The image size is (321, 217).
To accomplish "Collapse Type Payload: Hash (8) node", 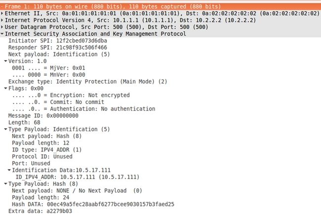I will coord(6,183).
